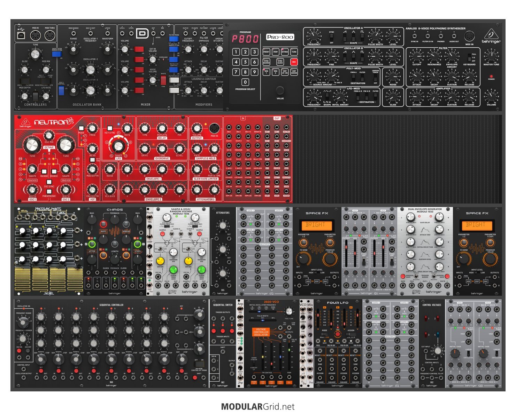Screen dimensions: 516x414
Task: Click the red REC button on the Pro-800
Action: tap(294, 62)
